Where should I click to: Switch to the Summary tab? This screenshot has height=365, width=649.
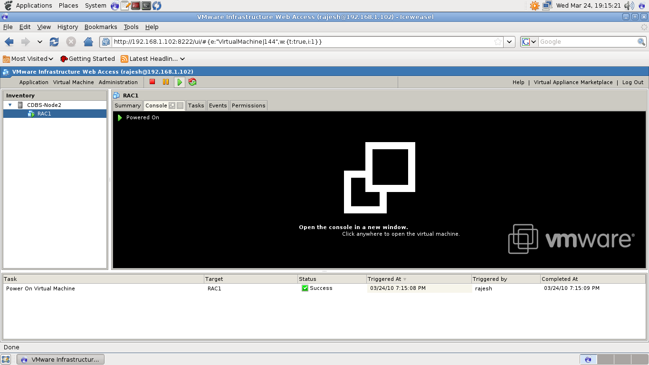pos(127,106)
